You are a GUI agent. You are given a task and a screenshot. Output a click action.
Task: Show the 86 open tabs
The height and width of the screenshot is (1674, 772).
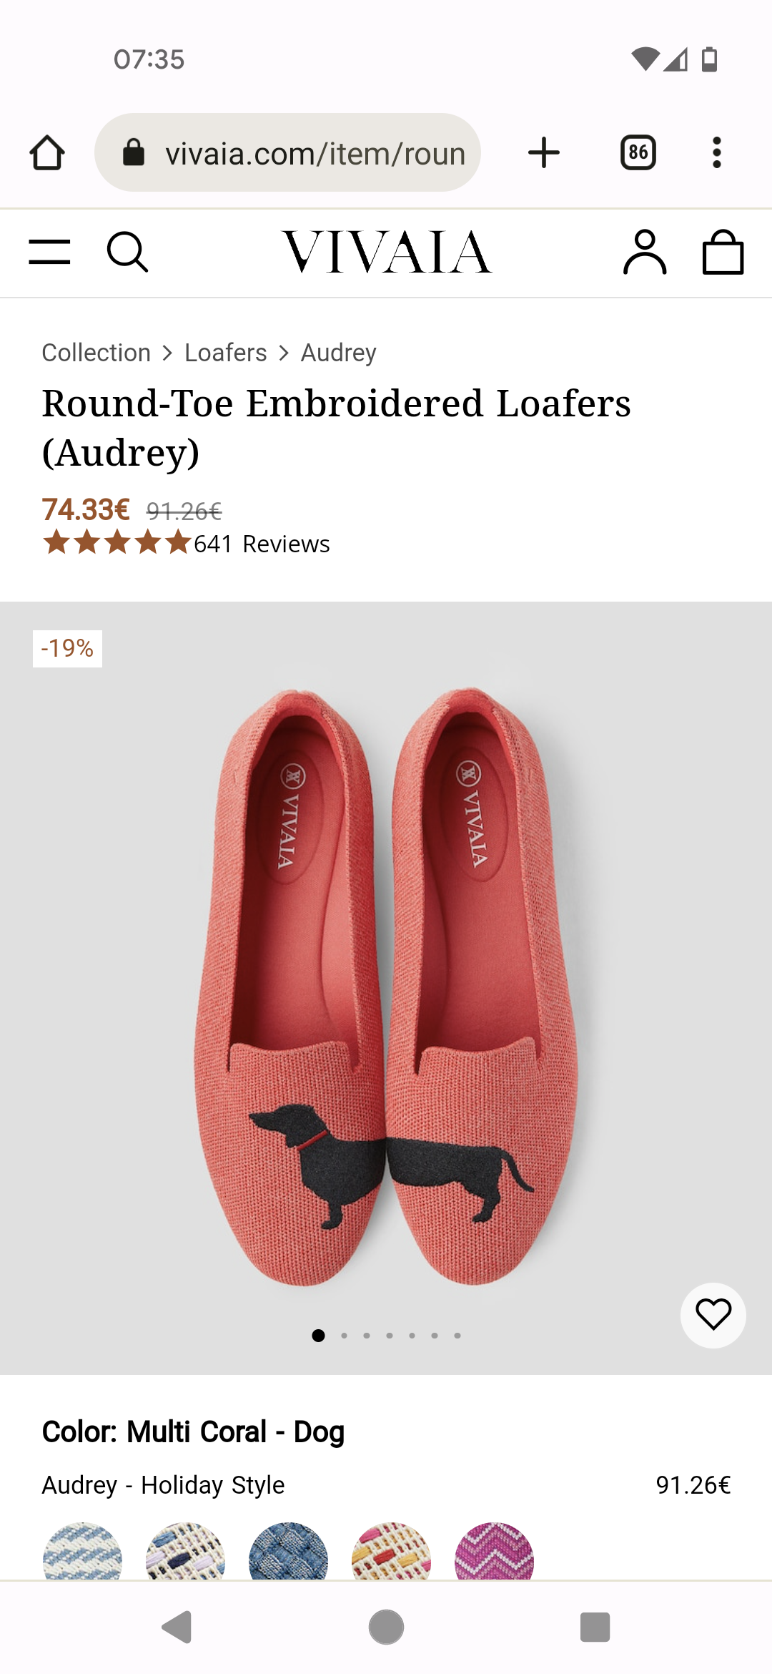(638, 152)
